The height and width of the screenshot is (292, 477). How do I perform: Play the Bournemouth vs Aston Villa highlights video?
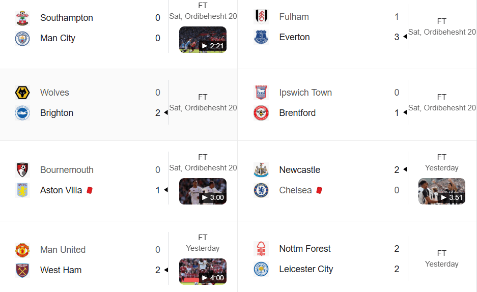click(x=203, y=191)
